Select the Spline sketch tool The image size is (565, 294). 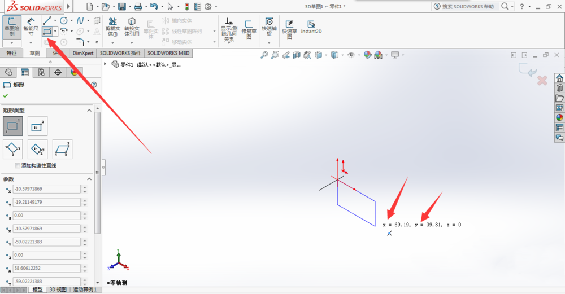click(80, 20)
